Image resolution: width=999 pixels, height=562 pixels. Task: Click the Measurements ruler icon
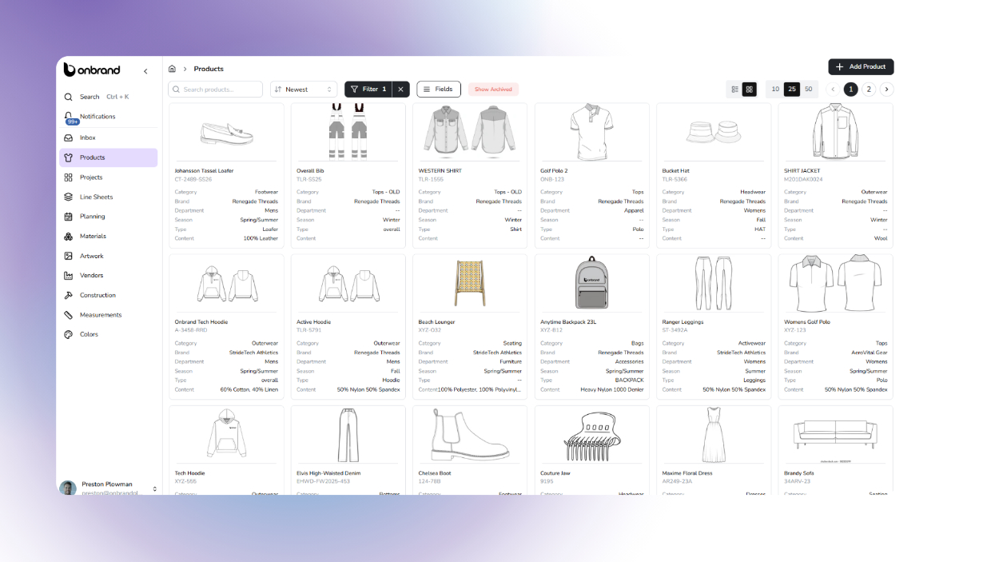point(69,315)
